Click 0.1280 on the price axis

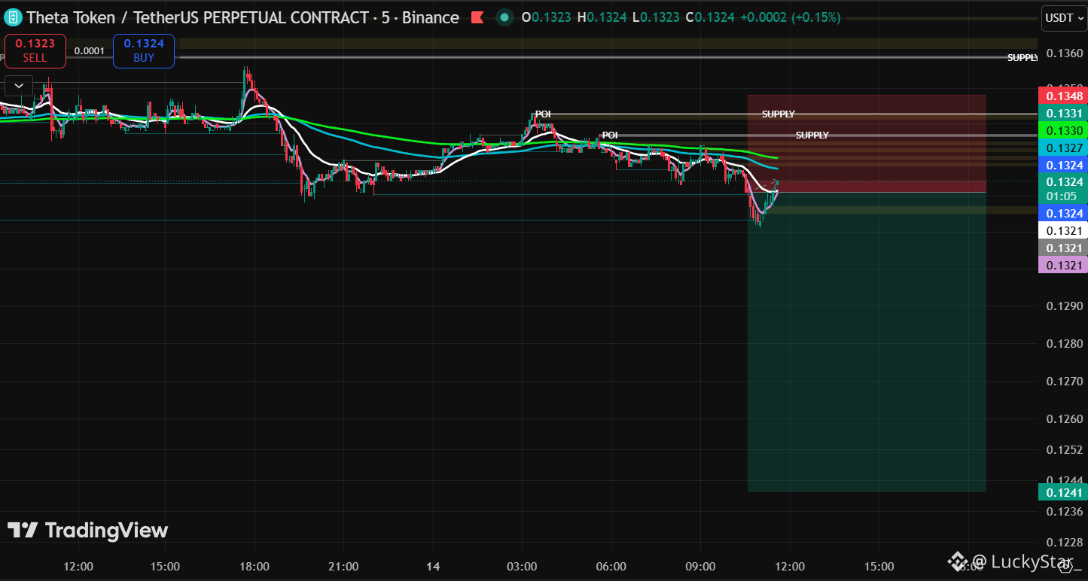(1065, 343)
